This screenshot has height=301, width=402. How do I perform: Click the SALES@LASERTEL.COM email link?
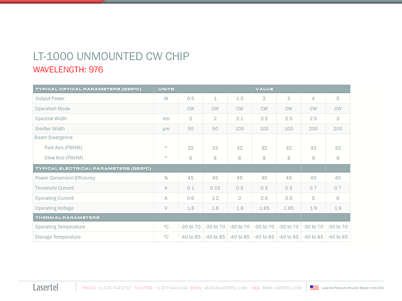pos(225,288)
